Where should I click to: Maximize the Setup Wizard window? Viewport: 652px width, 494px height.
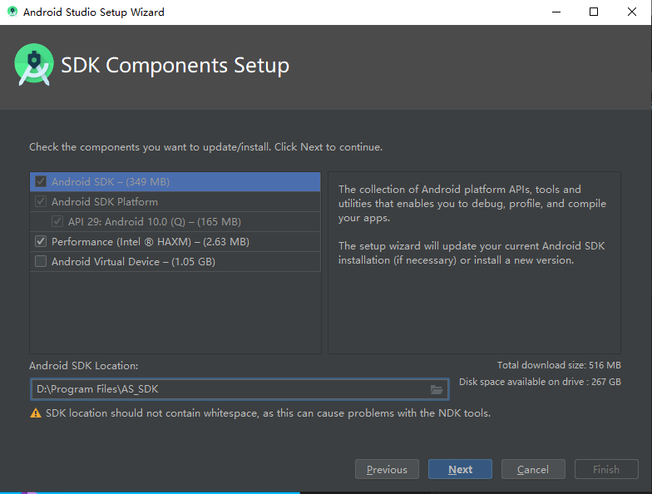click(594, 12)
